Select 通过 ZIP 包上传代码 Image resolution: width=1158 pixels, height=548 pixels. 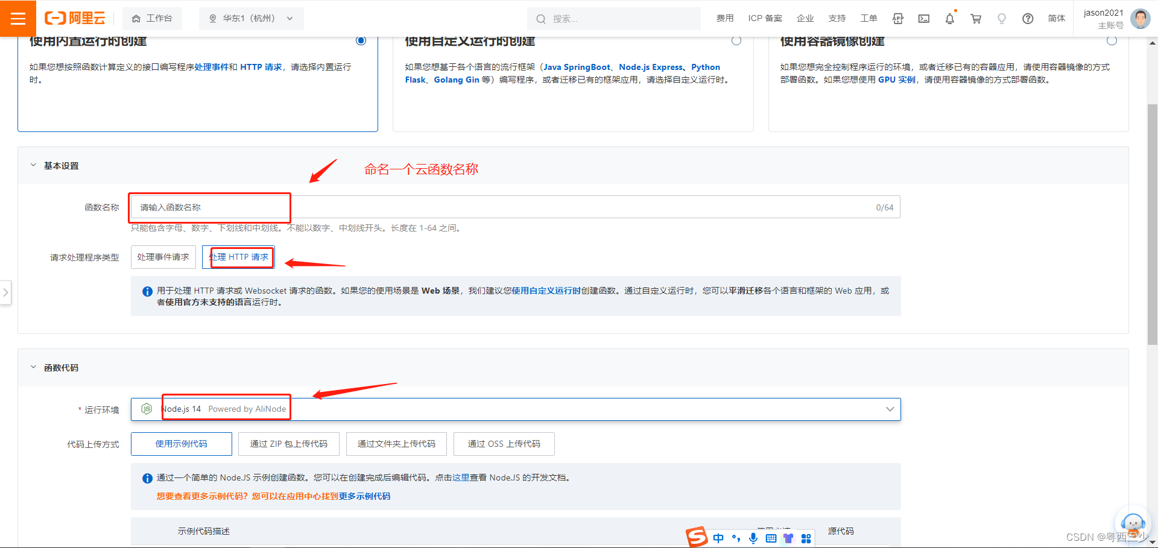[288, 444]
